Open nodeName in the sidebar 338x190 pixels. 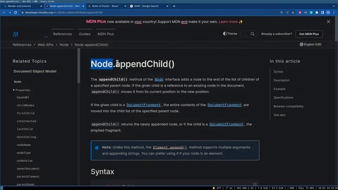point(24,145)
